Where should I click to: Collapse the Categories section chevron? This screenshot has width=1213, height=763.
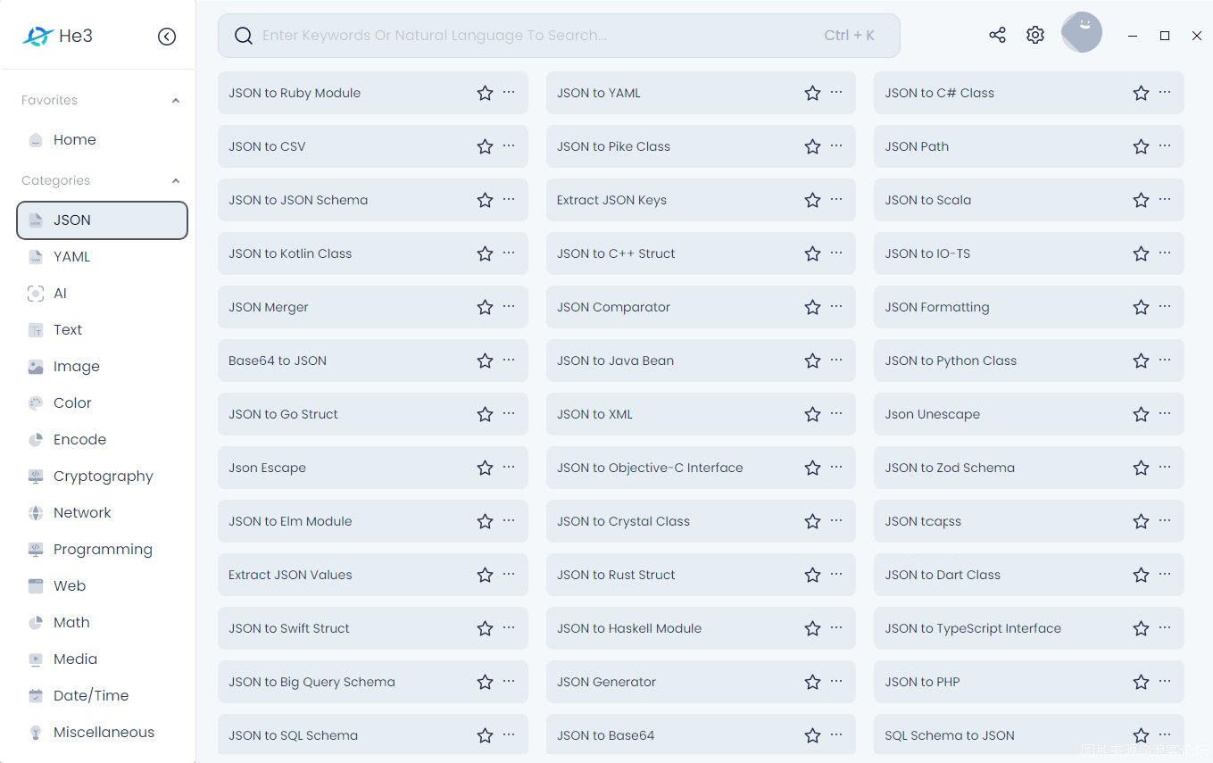point(176,181)
